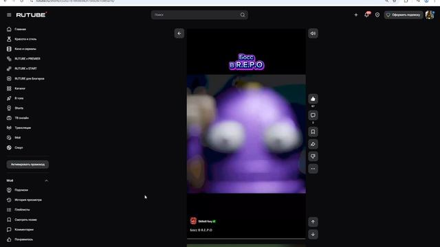Click the Босс В R.E.P.O caption text
Screen dimensions: 440x247
point(201,231)
